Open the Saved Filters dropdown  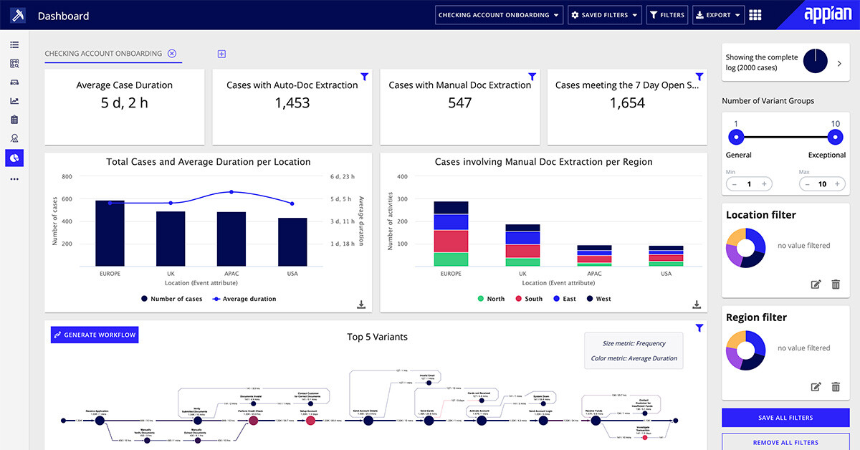[x=605, y=14]
